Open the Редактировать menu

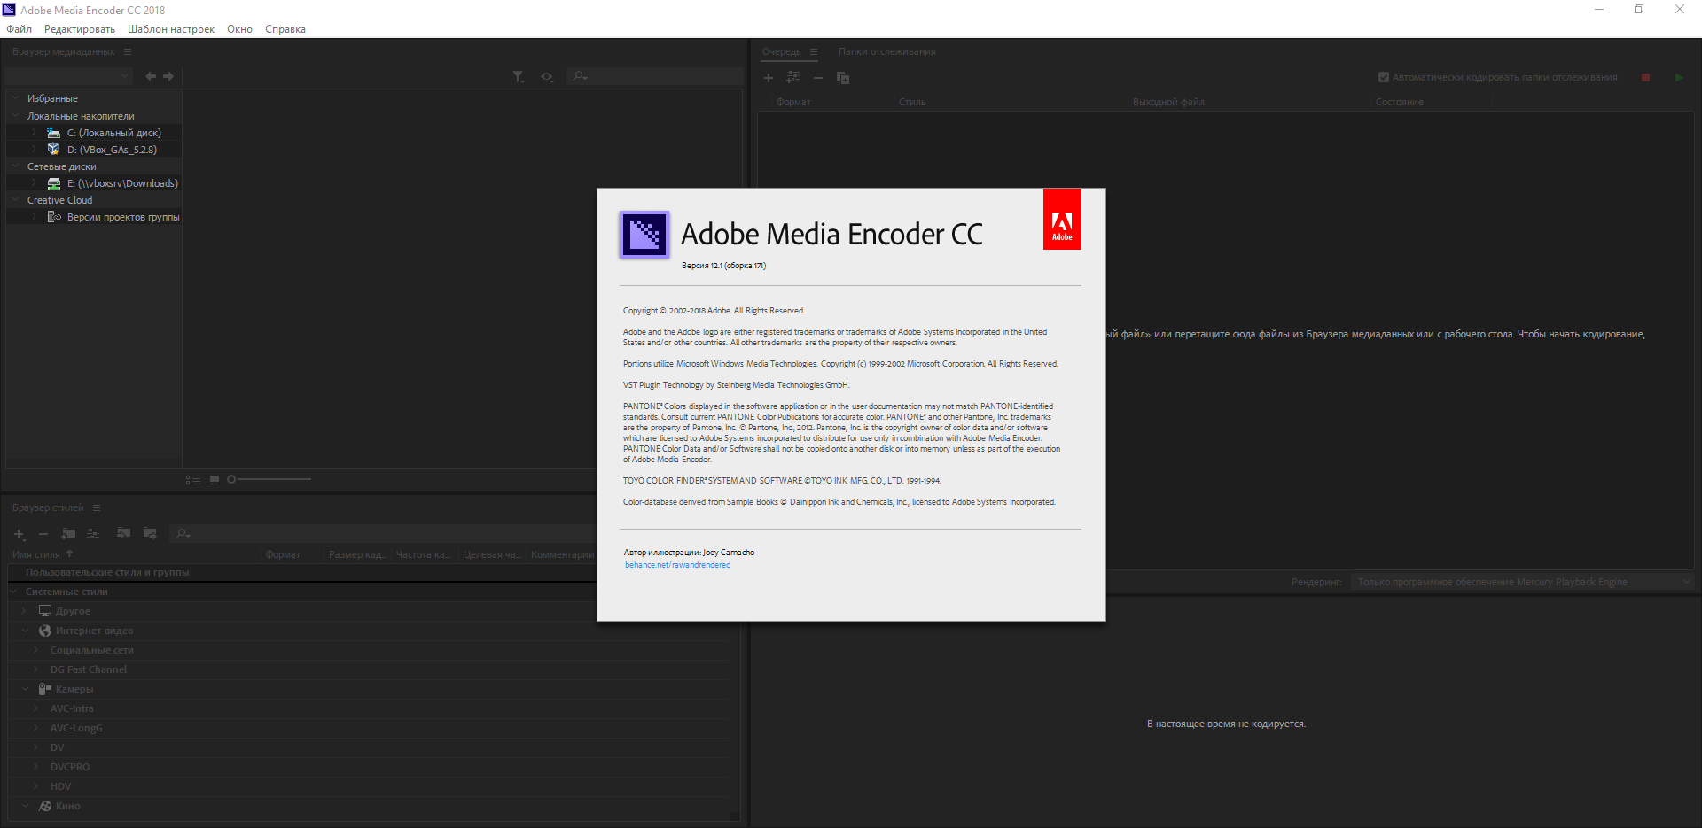pyautogui.click(x=80, y=29)
